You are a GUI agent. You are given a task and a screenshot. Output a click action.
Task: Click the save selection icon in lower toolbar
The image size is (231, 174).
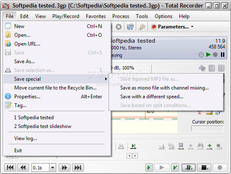tap(121, 146)
